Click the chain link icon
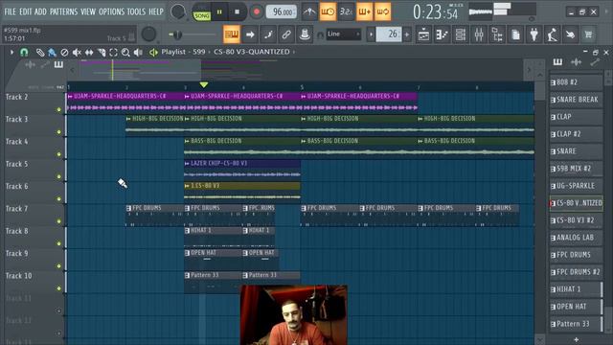The image size is (613, 345). (x=286, y=34)
